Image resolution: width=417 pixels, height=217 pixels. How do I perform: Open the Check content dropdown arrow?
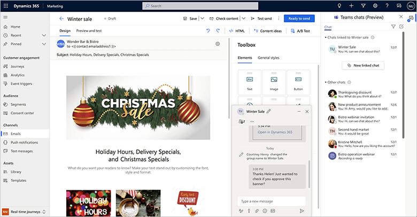[x=243, y=18]
